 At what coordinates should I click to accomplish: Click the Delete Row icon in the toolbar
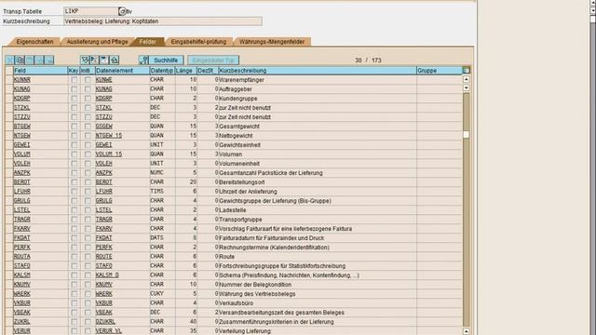[x=49, y=60]
